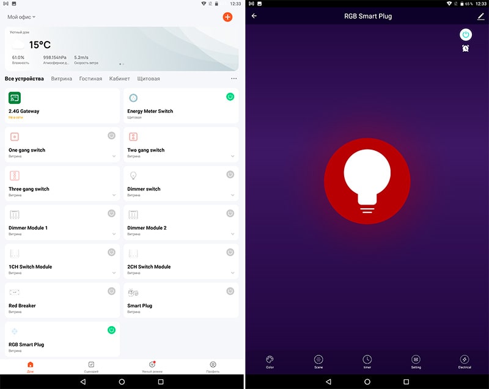Viewport: 489px width, 389px height.
Task: Open the Сценарий bottom navigation item
Action: click(x=91, y=366)
